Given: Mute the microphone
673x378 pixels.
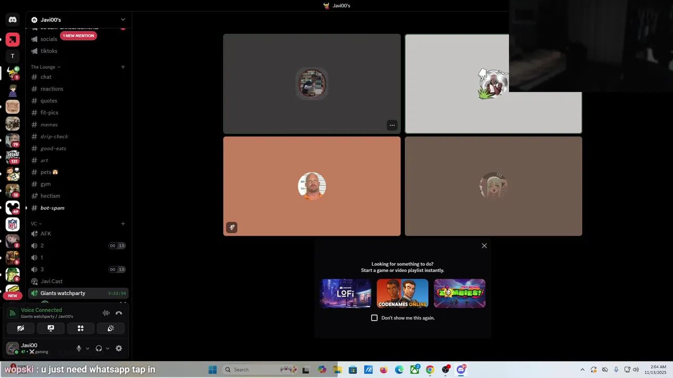Looking at the screenshot, I should pos(79,348).
